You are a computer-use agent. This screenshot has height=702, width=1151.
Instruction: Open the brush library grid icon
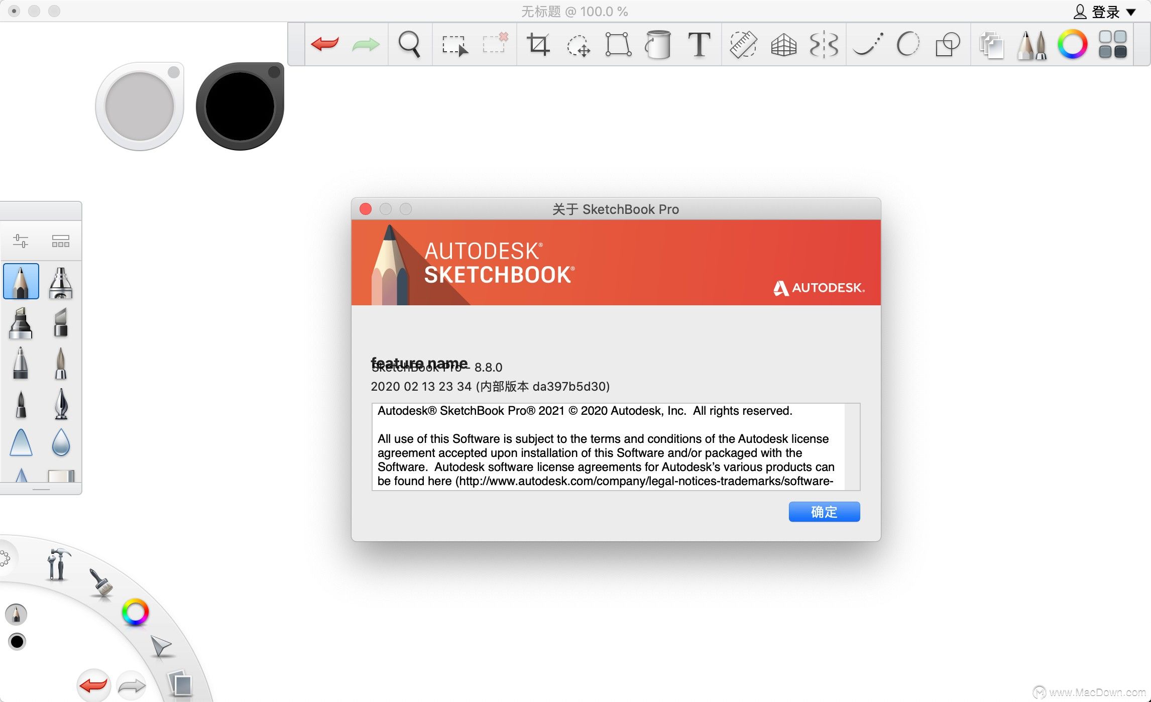[x=61, y=241]
